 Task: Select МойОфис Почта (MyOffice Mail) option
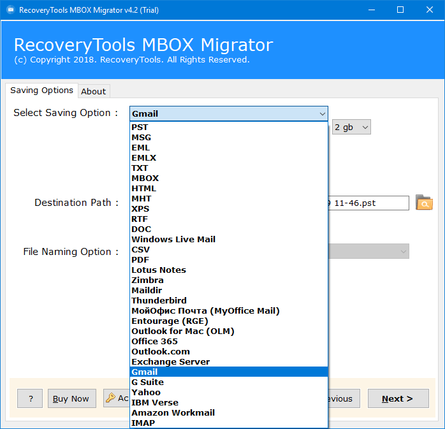point(229,311)
